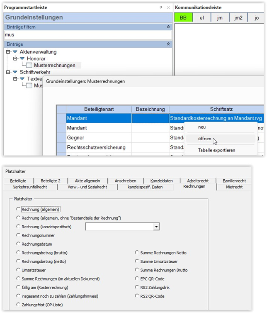Collapse the Einträge section chevron

click(168, 44)
